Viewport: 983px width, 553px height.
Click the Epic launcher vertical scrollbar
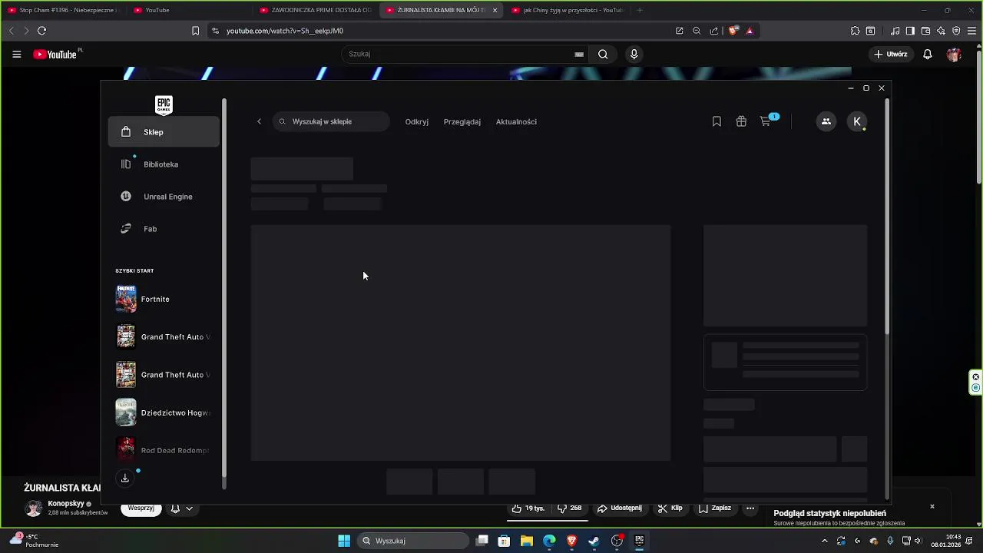point(887,215)
